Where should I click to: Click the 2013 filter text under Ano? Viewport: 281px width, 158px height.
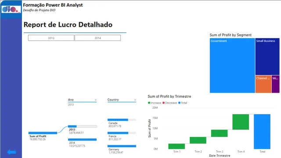[71, 104]
